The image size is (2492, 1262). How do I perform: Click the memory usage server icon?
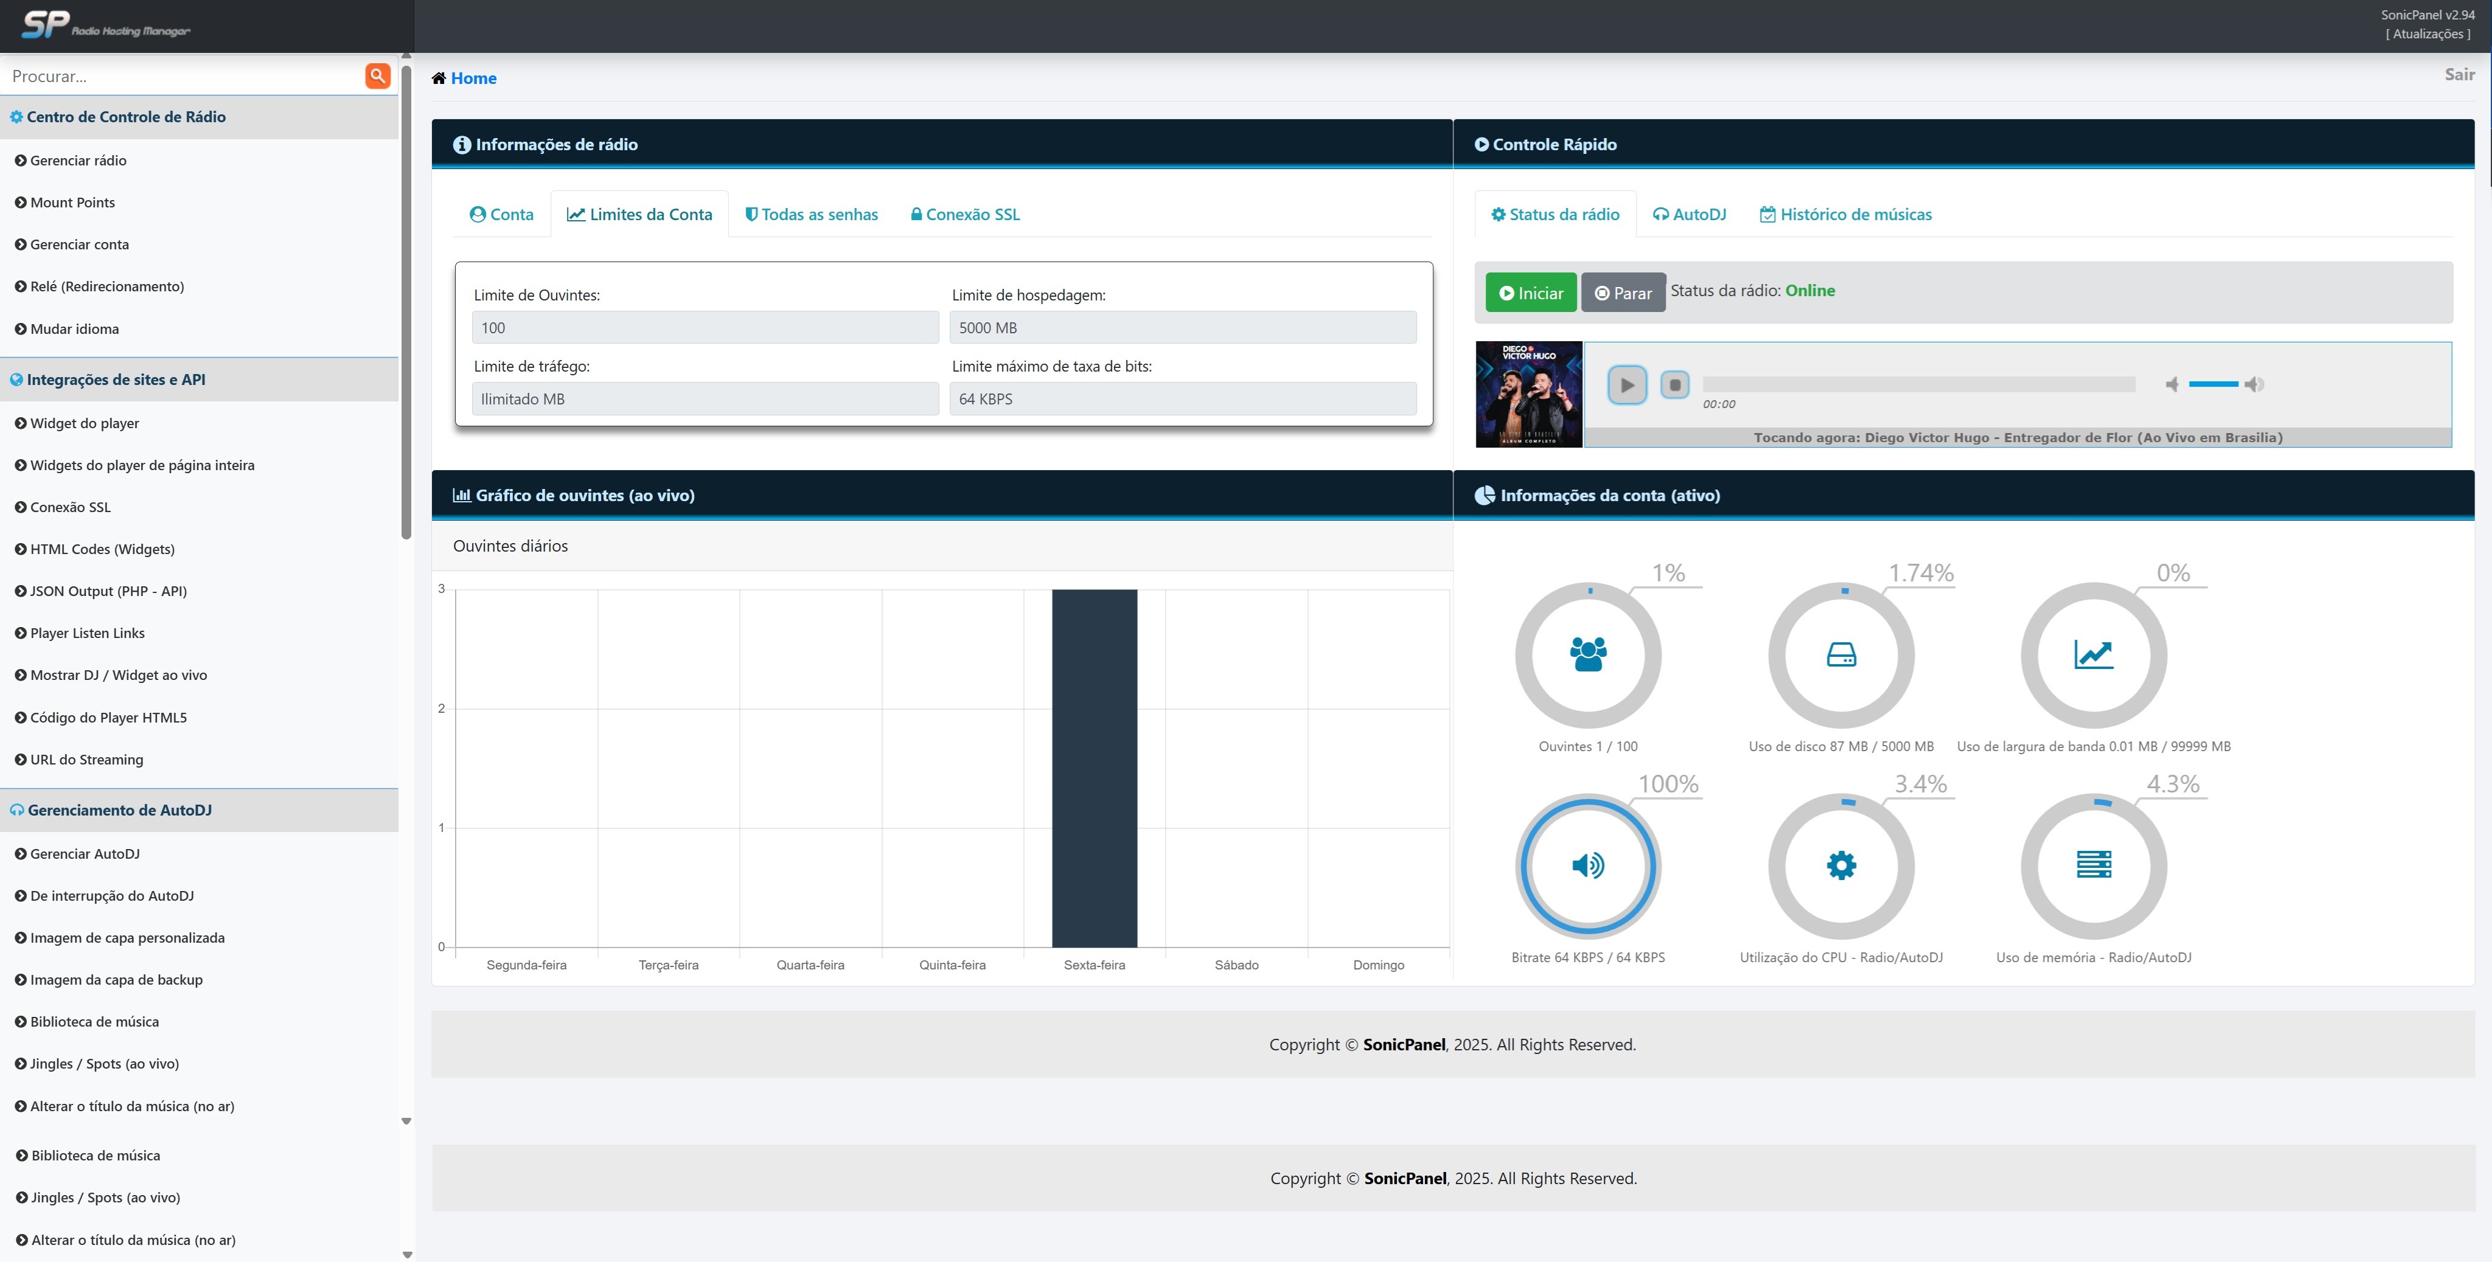tap(2092, 864)
